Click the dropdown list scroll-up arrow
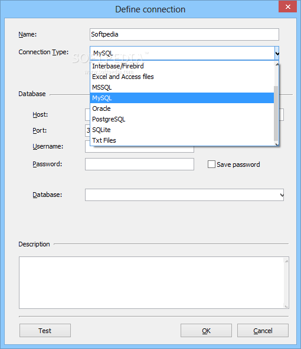301x349 pixels. click(277, 64)
